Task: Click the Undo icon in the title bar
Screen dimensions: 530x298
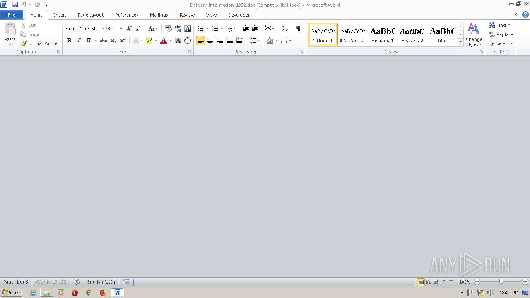Action: [24, 5]
